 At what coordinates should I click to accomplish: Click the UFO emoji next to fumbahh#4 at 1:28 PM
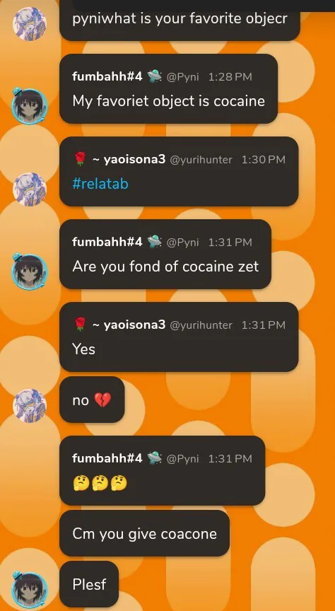coord(154,76)
